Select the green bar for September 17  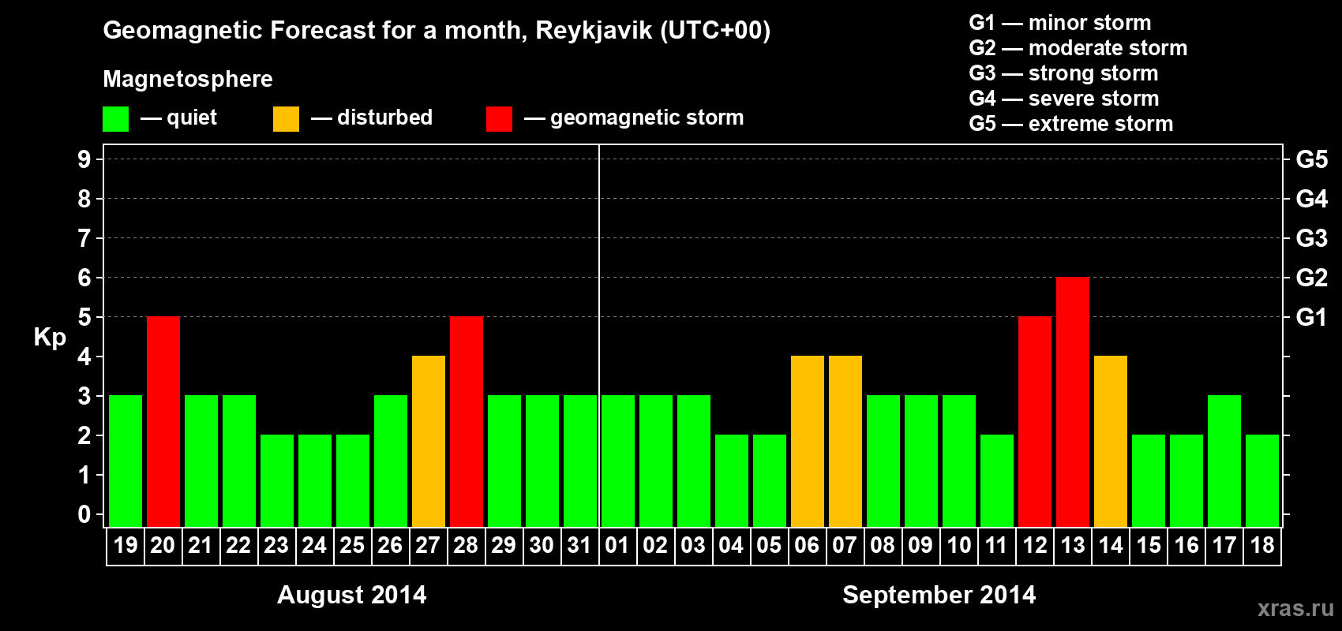coord(1224,461)
